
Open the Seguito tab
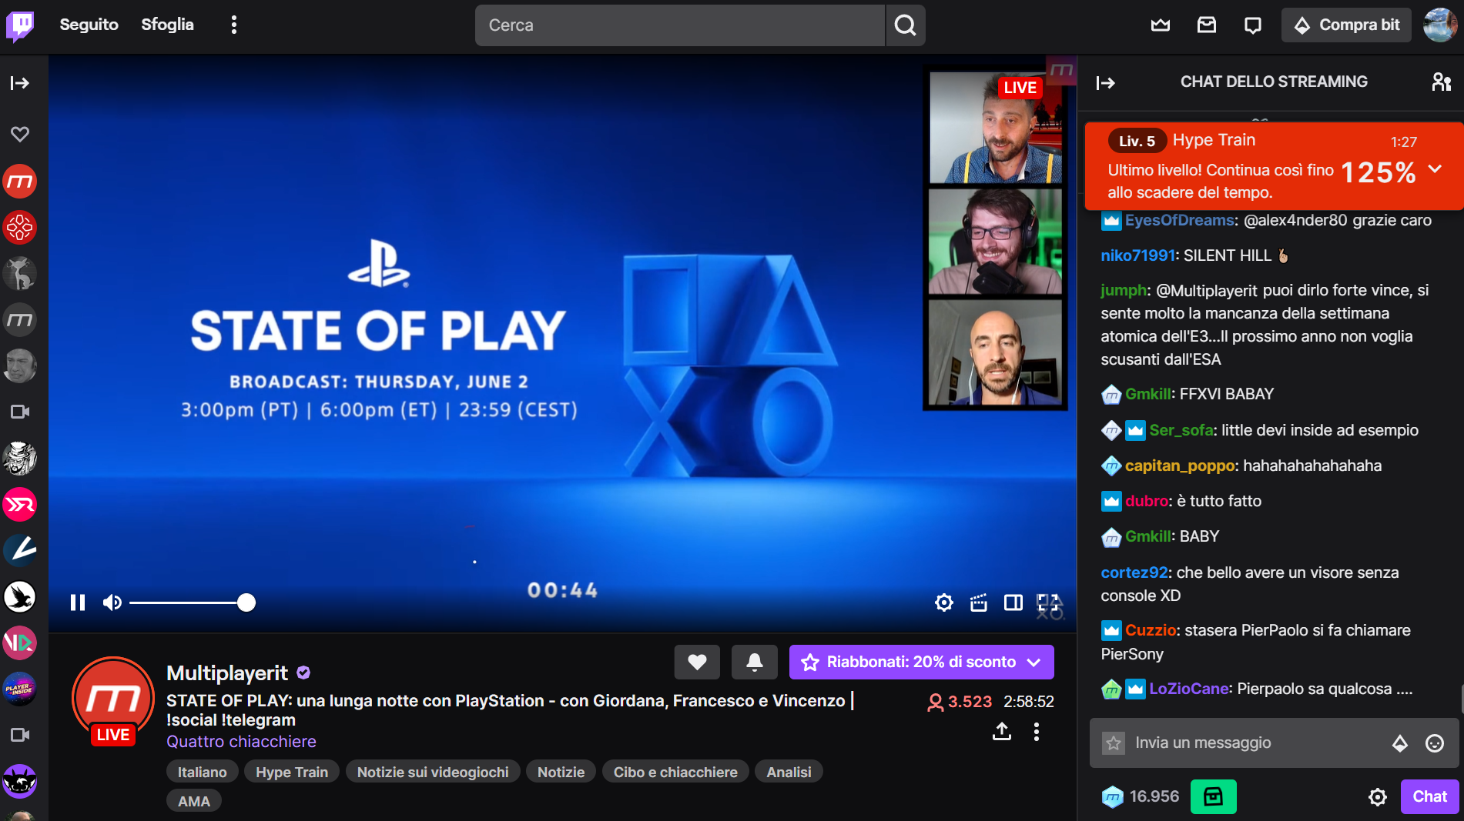(89, 25)
